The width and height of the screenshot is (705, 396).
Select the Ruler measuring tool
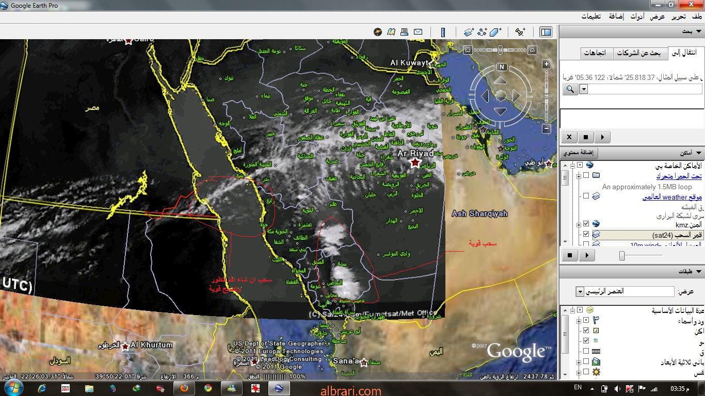[x=443, y=32]
